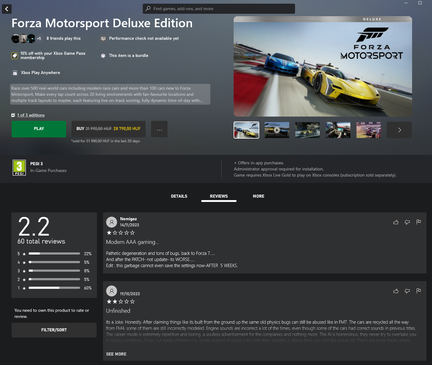
Task: Click the editions icon beside the link
Action: point(13,115)
